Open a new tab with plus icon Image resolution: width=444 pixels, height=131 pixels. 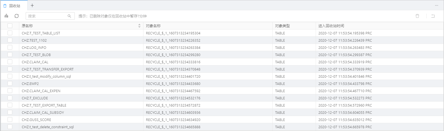click(32, 6)
